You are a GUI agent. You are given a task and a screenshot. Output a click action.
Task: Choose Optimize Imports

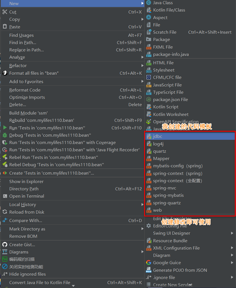pos(72,97)
